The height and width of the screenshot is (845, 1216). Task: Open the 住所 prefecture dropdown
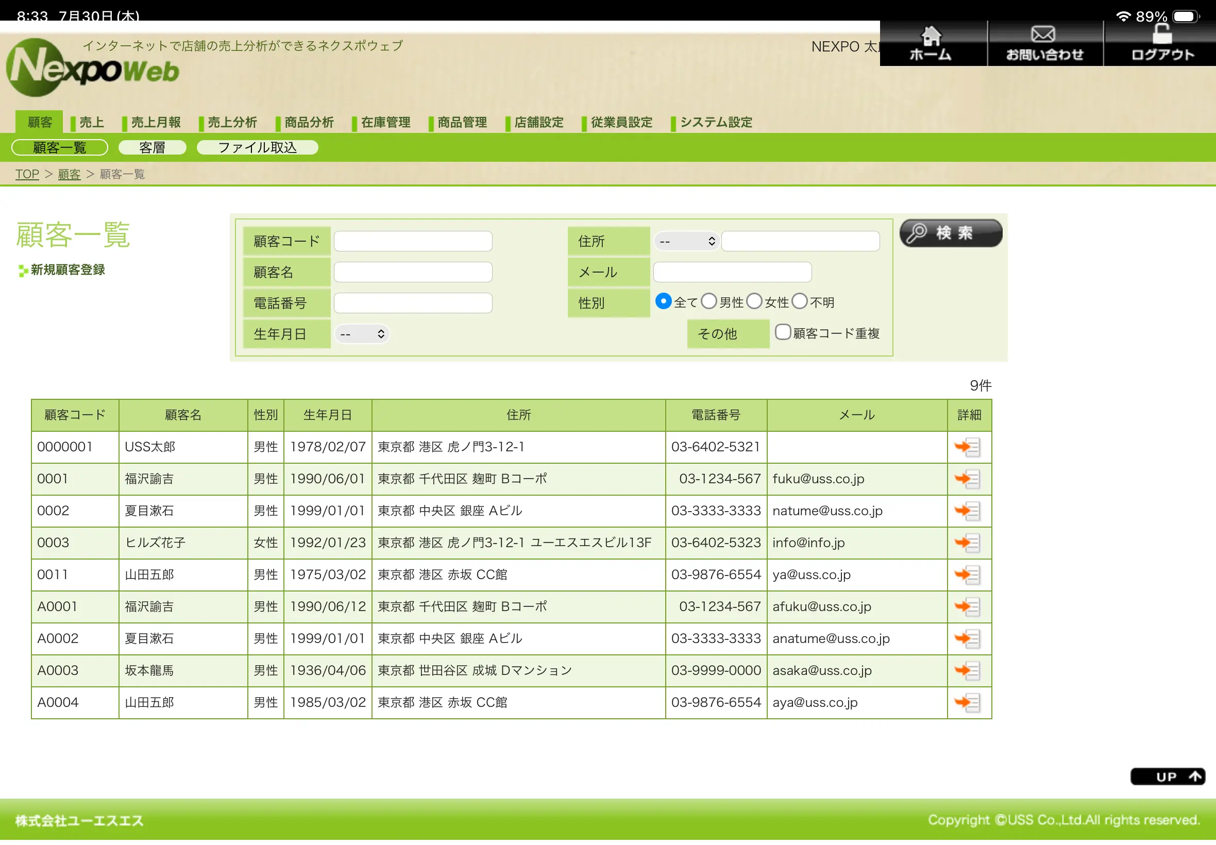(687, 242)
